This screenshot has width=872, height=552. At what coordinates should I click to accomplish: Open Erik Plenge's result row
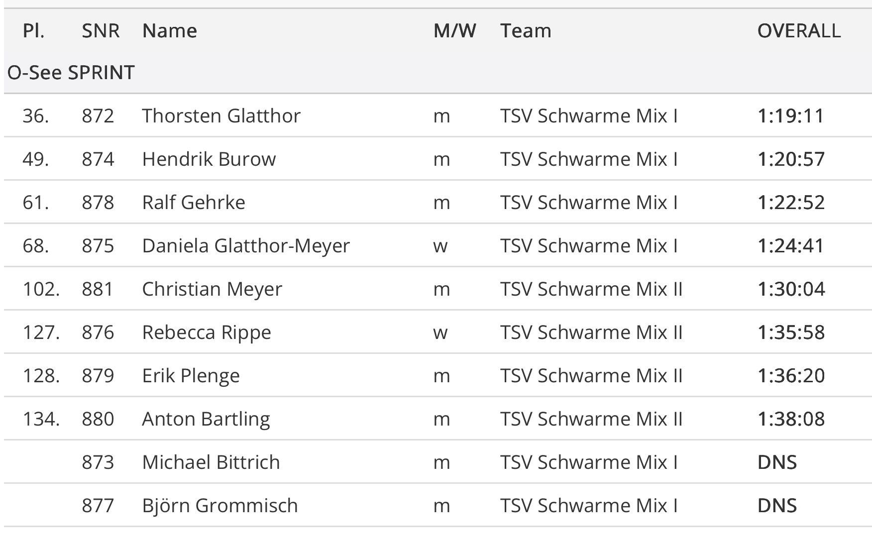click(x=191, y=376)
